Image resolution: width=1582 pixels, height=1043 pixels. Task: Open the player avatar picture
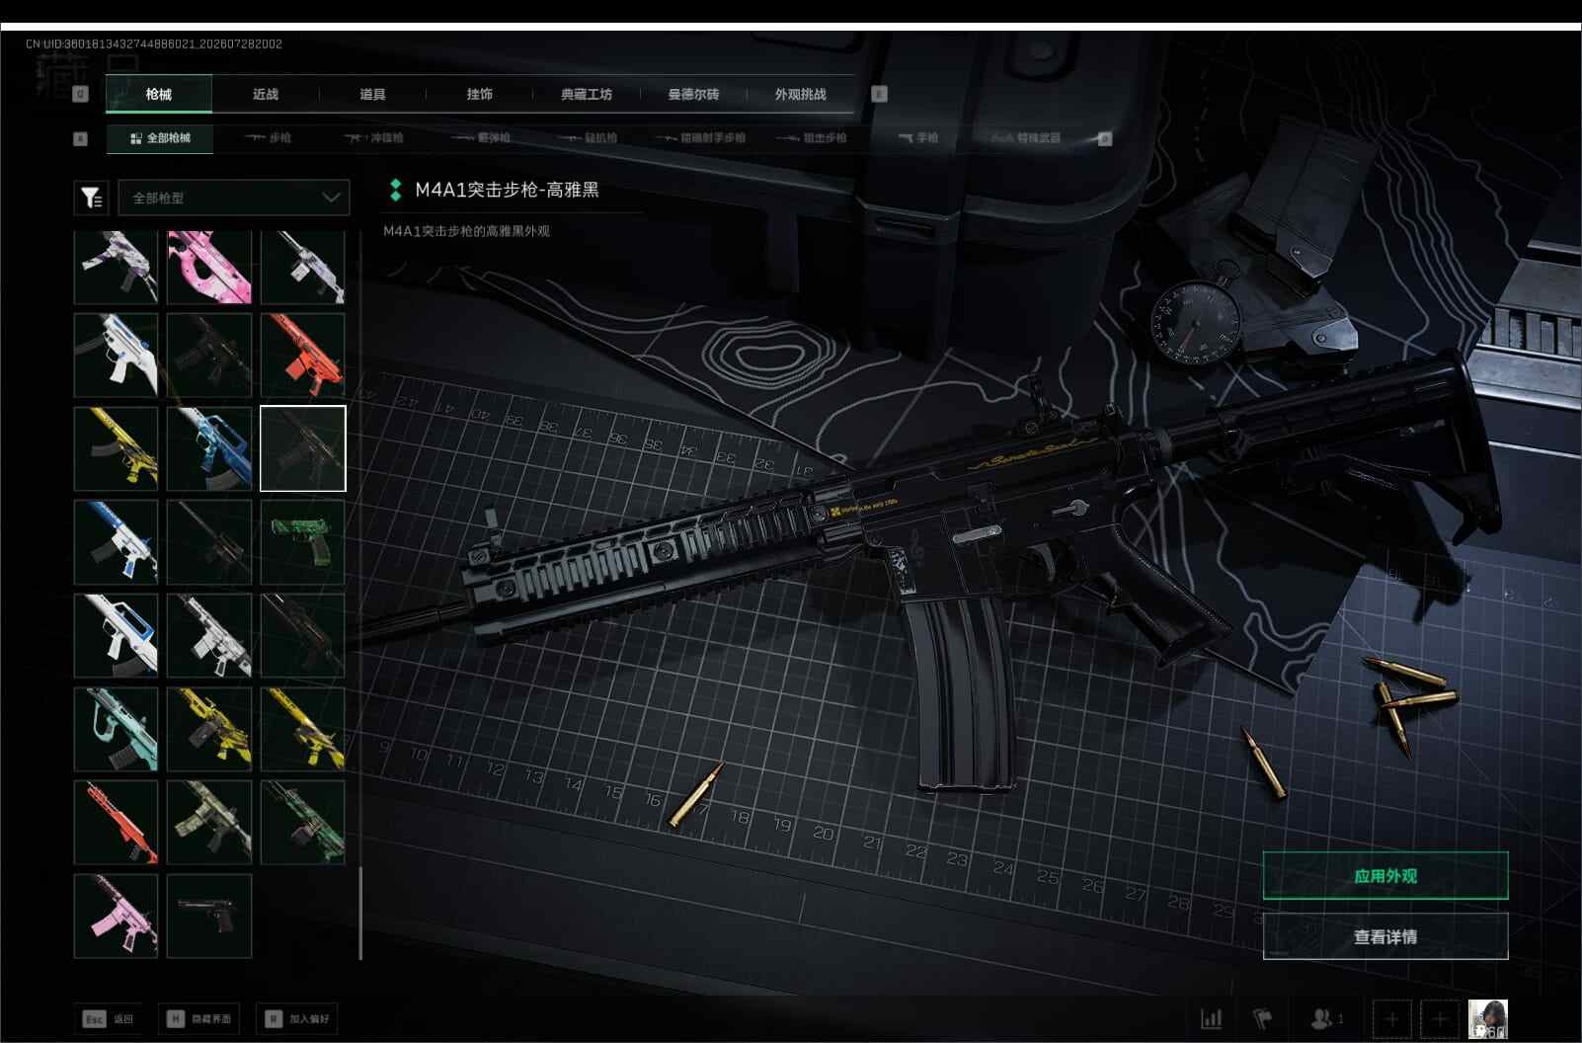[x=1488, y=1018]
